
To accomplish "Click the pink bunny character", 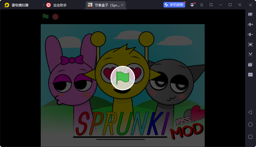I will 71,84.
